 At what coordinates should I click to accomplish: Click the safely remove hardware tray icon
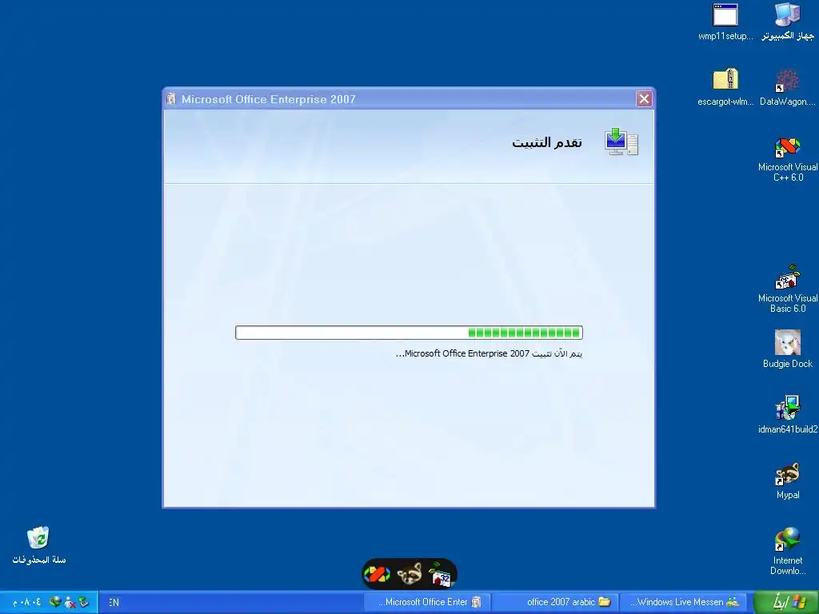coord(84,602)
